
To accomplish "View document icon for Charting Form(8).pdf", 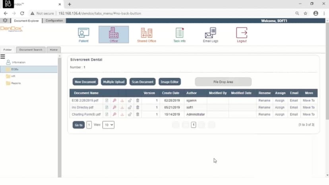I will pos(106,114).
